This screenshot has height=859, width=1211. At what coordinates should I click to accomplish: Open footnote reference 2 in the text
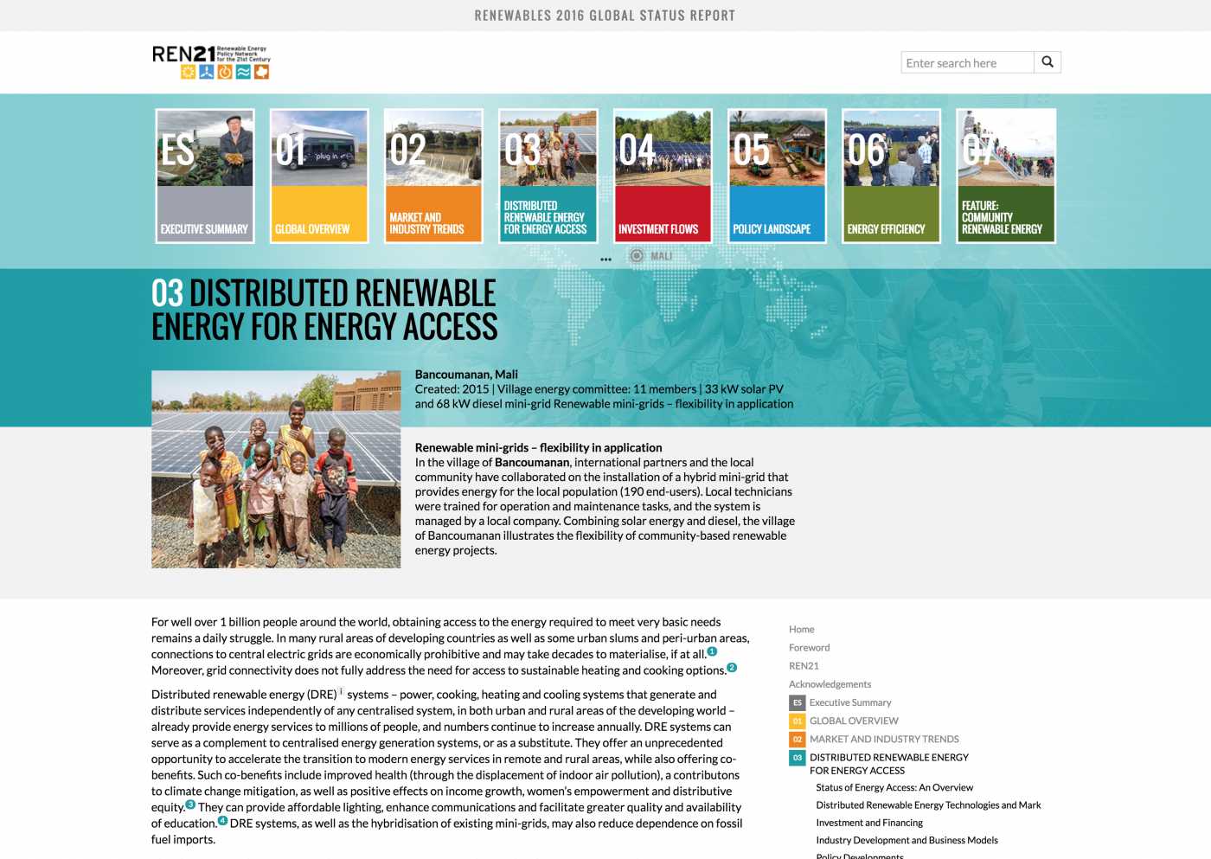point(732,668)
